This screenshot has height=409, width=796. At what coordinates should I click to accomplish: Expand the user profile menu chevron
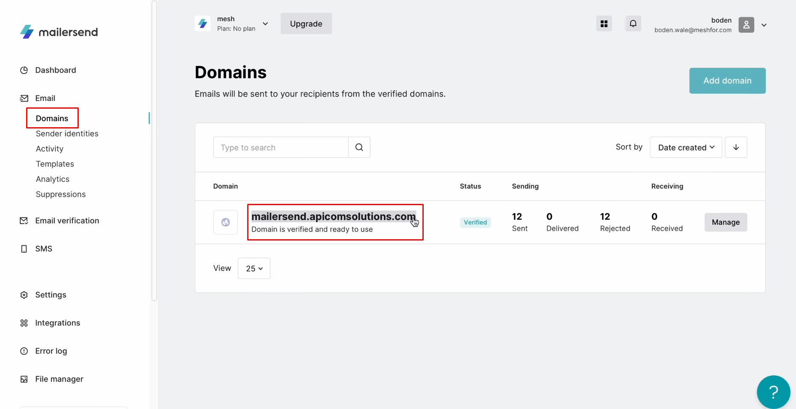764,25
